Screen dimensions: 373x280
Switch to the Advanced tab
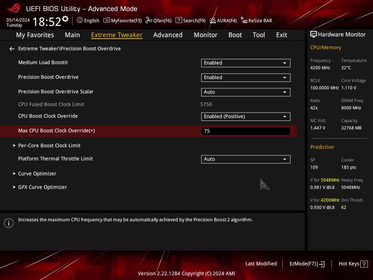pos(168,35)
